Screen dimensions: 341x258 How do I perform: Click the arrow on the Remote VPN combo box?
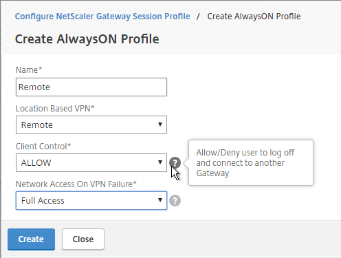(160, 125)
